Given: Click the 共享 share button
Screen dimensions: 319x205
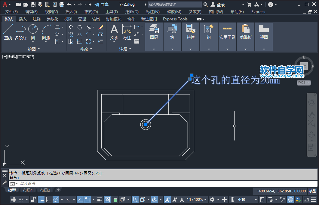Looking at the screenshot, I should (x=102, y=5).
